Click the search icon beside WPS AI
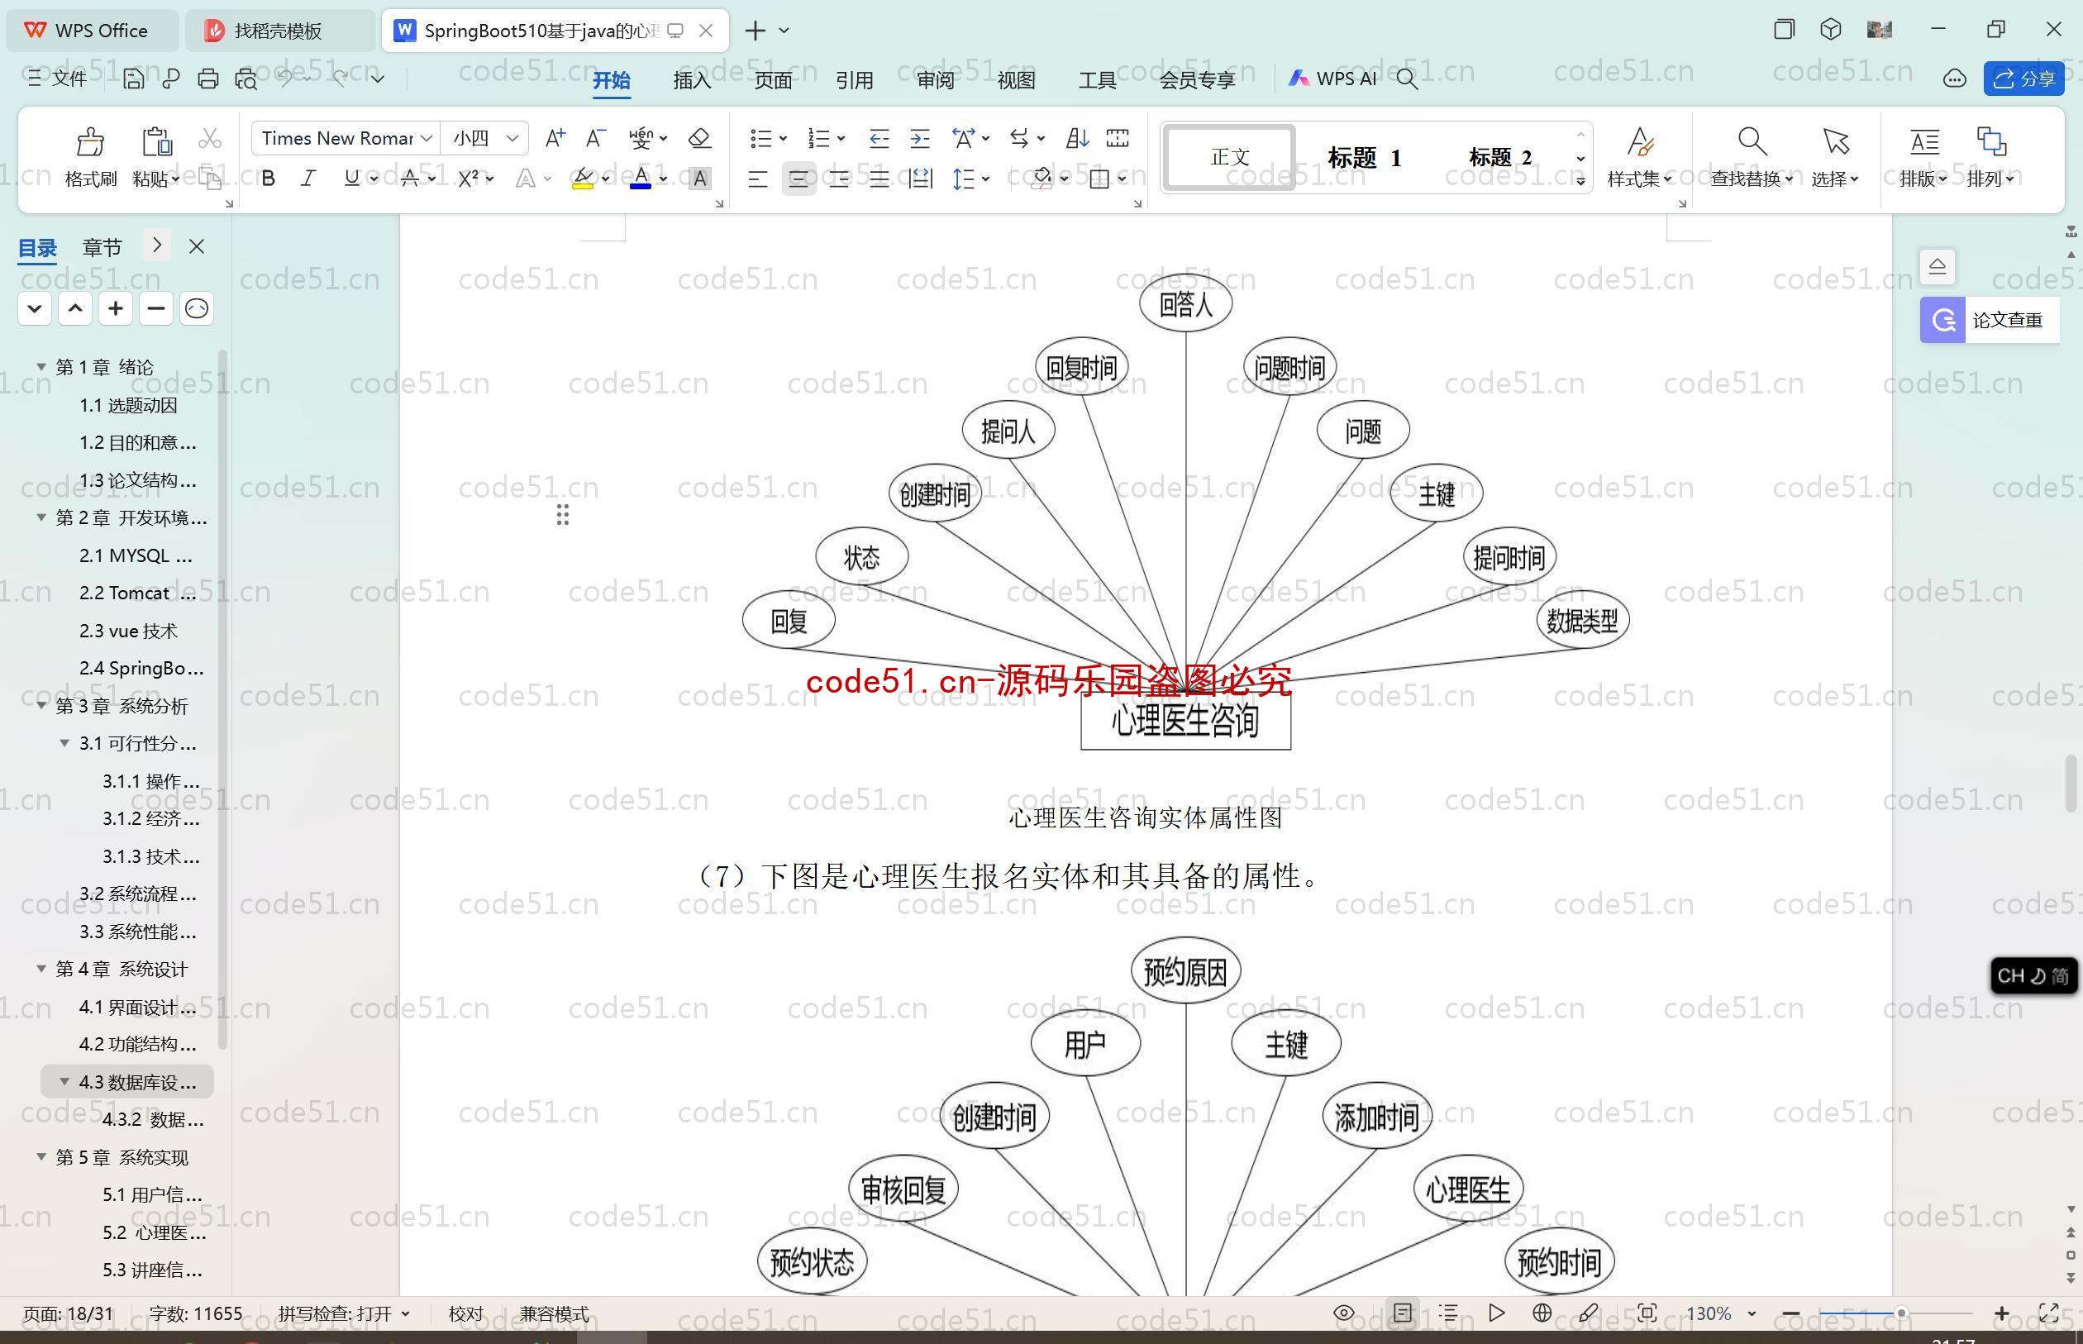The width and height of the screenshot is (2083, 1344). pos(1407,79)
